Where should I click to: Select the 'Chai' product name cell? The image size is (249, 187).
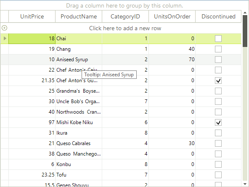pos(79,39)
